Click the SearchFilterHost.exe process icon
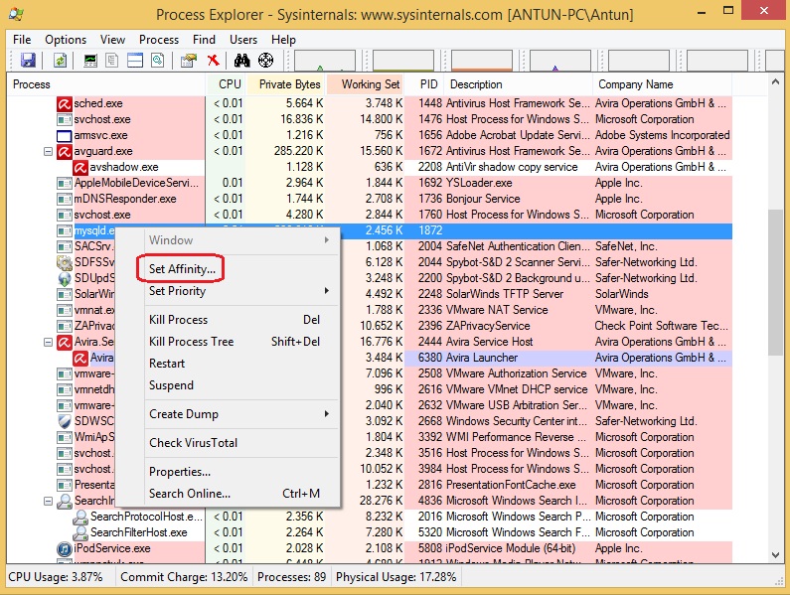The image size is (790, 595). point(80,532)
